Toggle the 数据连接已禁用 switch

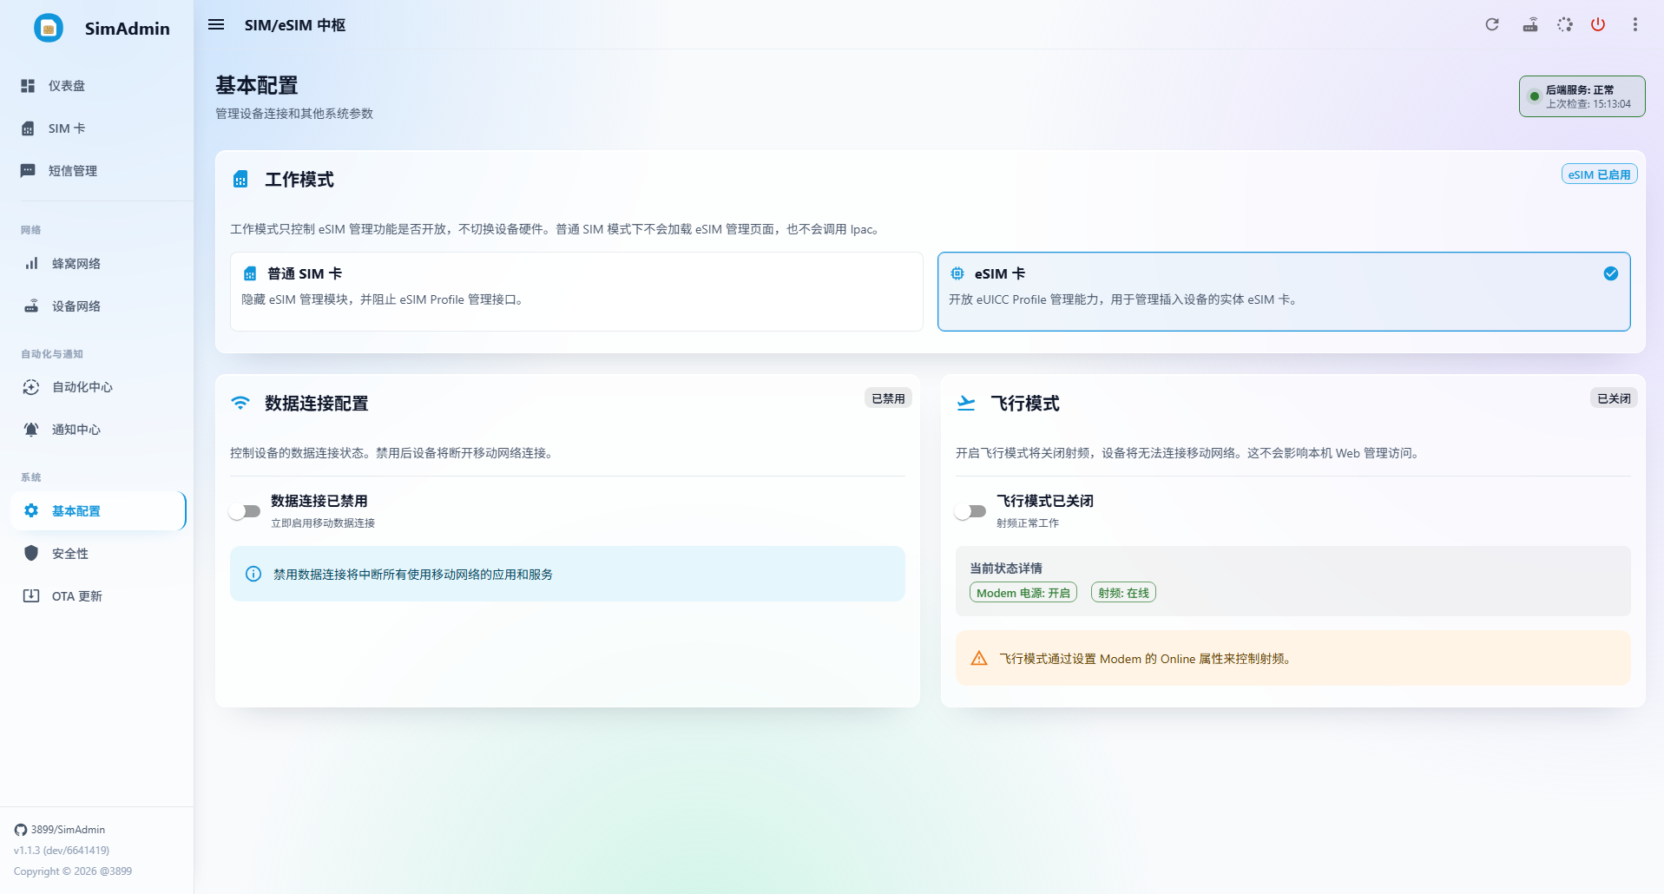[245, 511]
